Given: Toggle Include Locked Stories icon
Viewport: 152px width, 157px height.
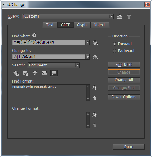Looking at the screenshot, I should point(26,73).
